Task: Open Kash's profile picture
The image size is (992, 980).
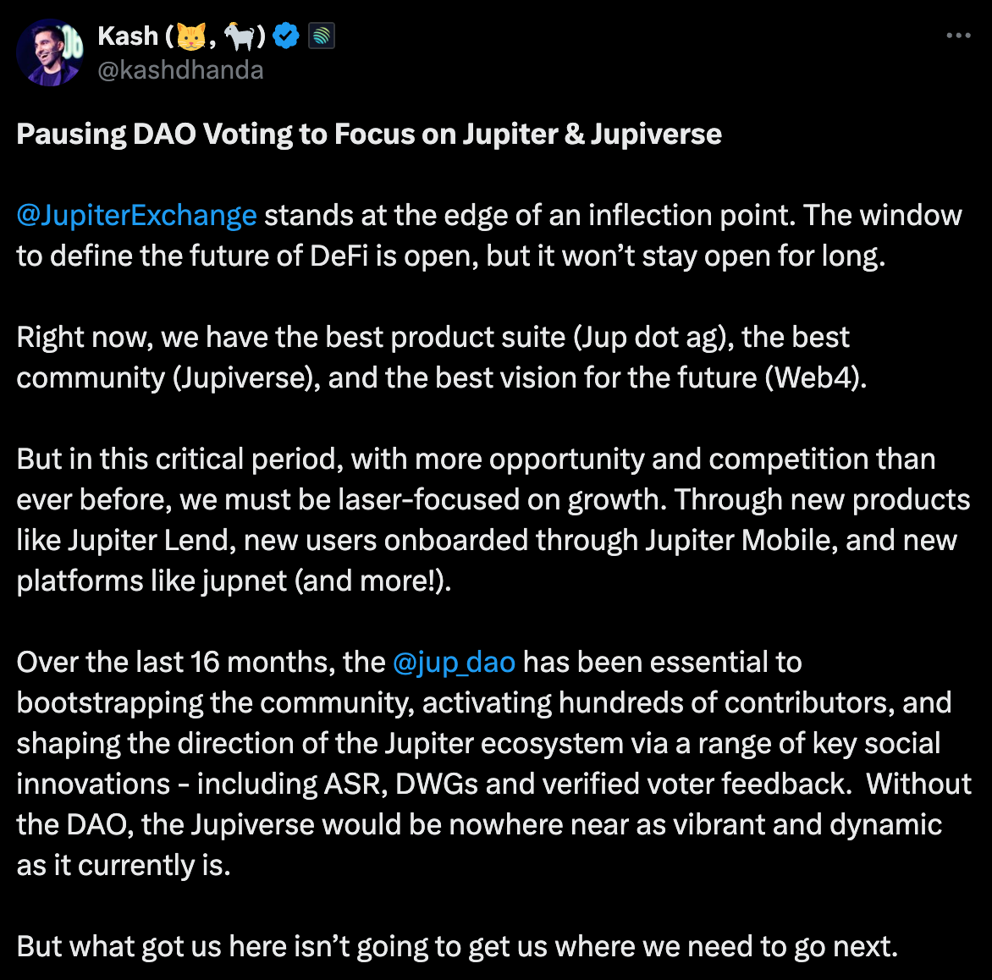Action: [49, 52]
